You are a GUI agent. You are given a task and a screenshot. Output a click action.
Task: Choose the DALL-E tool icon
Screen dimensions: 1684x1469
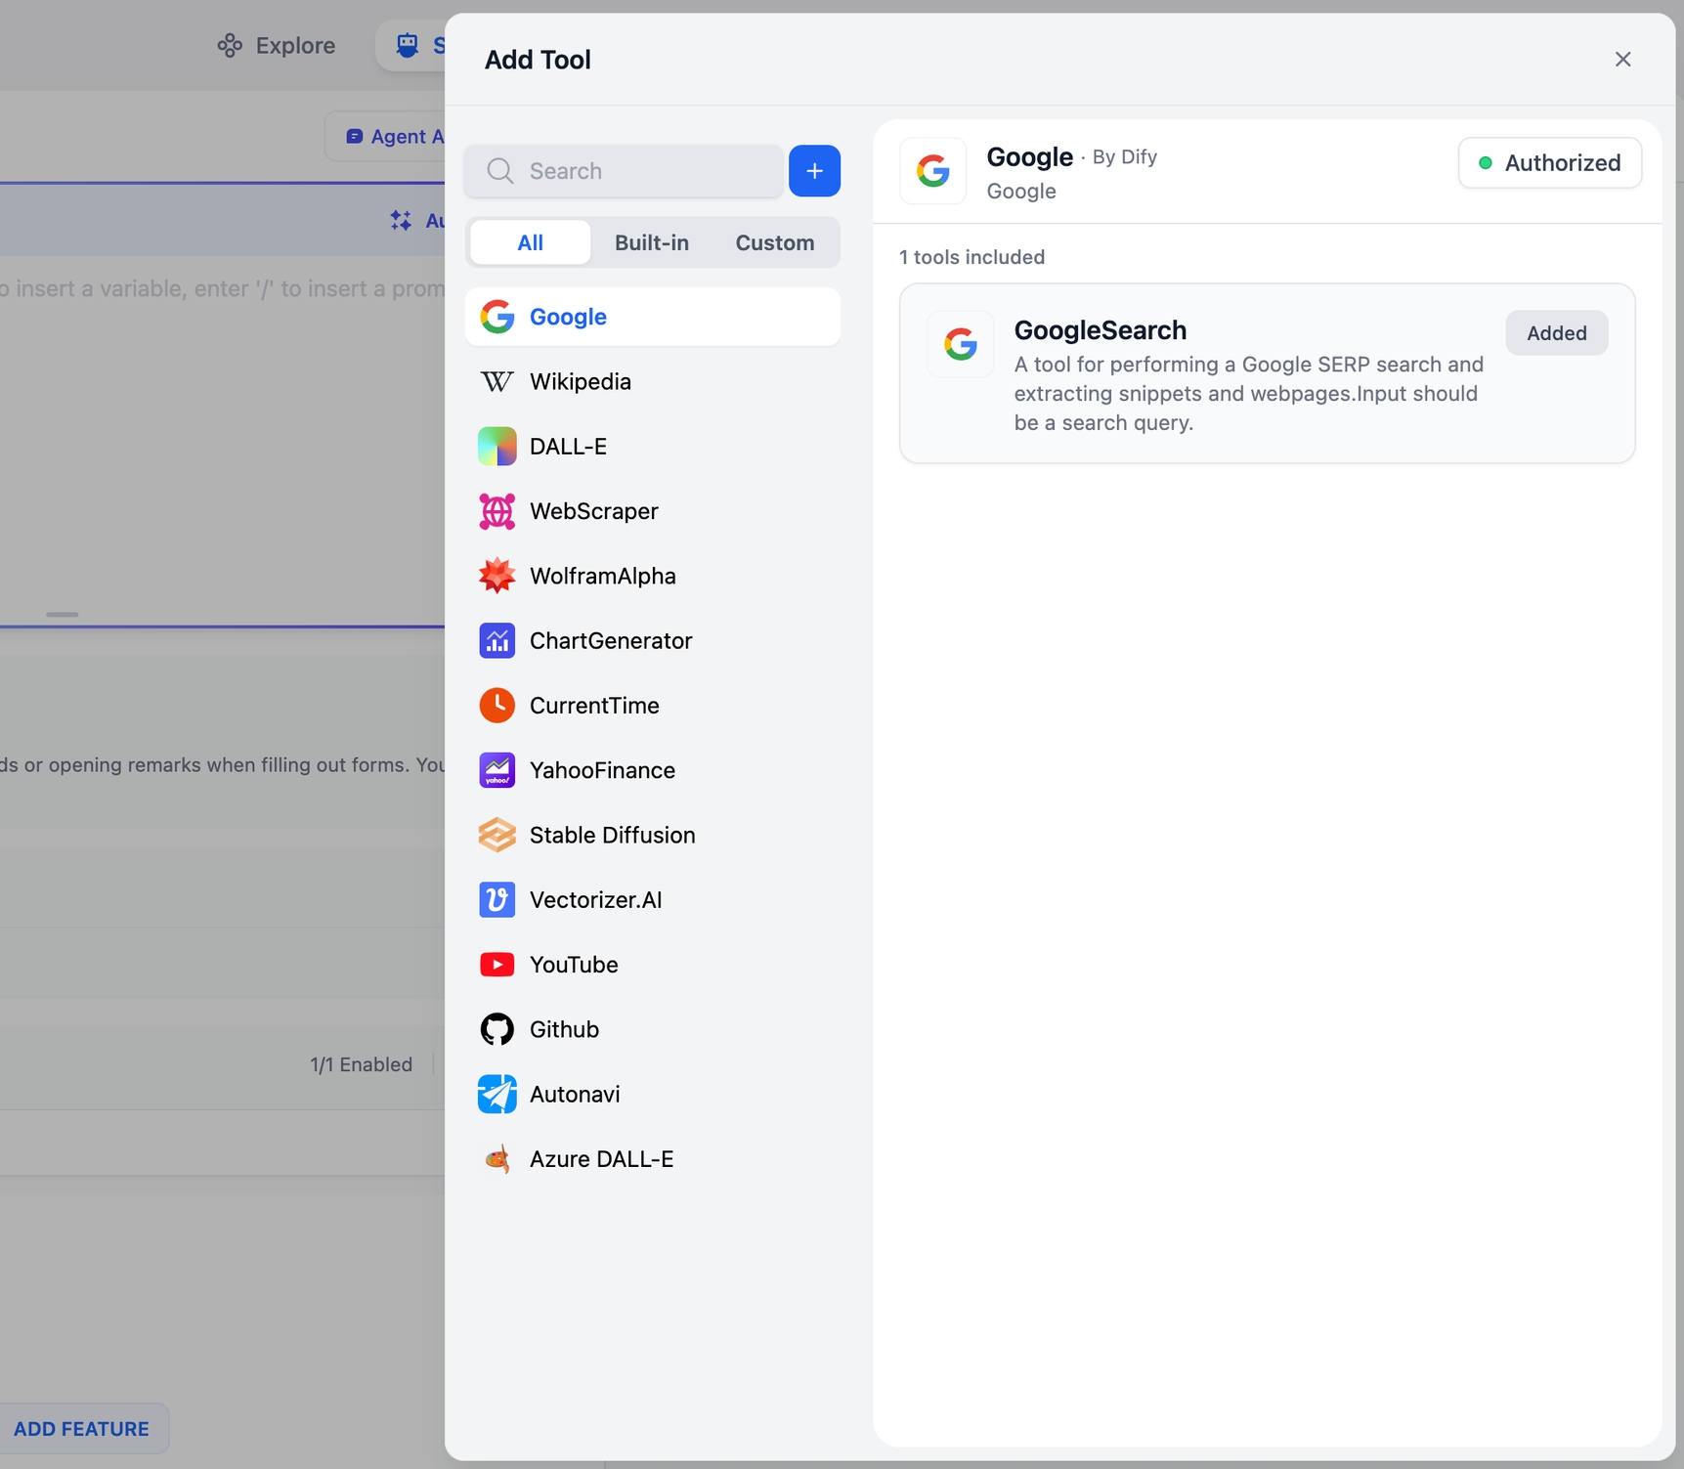[497, 447]
